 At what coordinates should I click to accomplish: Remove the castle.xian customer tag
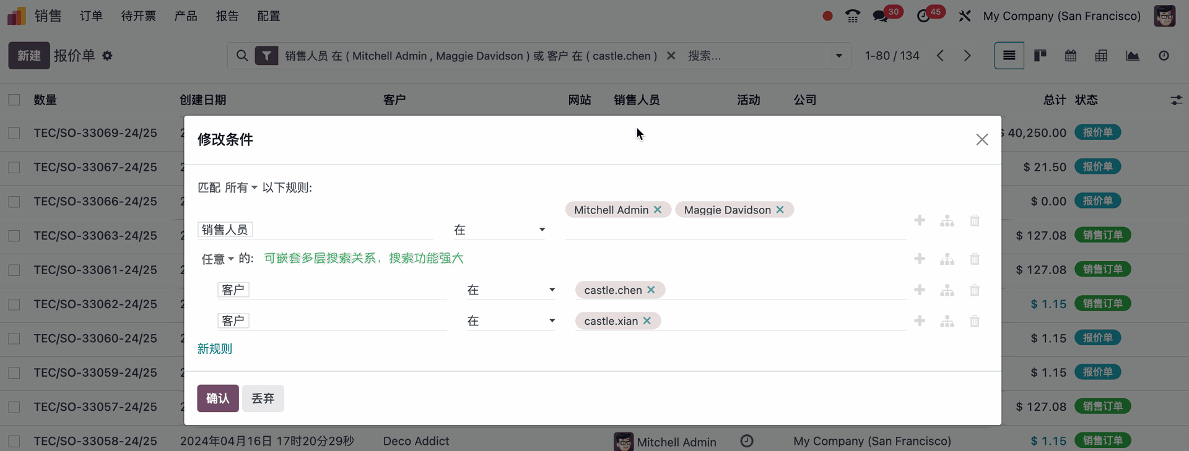(x=647, y=320)
